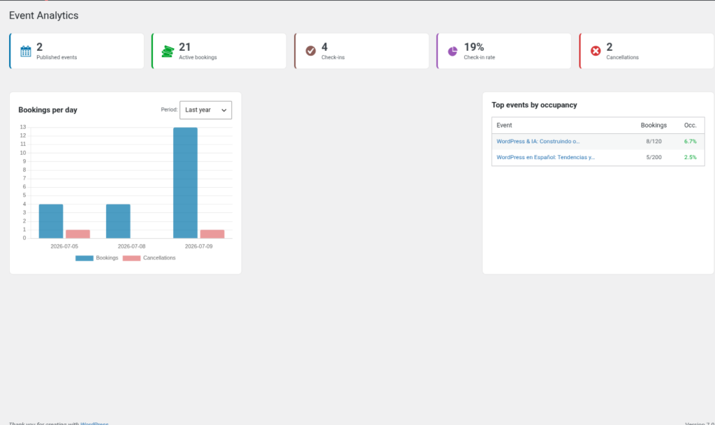Click the WordPress link in the footer
Image resolution: width=715 pixels, height=425 pixels.
(x=94, y=424)
